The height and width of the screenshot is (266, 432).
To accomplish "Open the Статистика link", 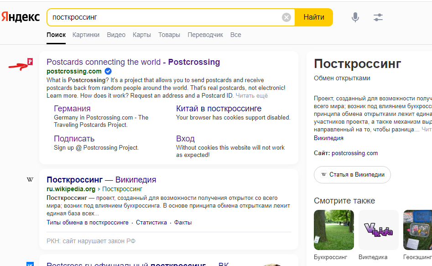I will pyautogui.click(x=151, y=223).
